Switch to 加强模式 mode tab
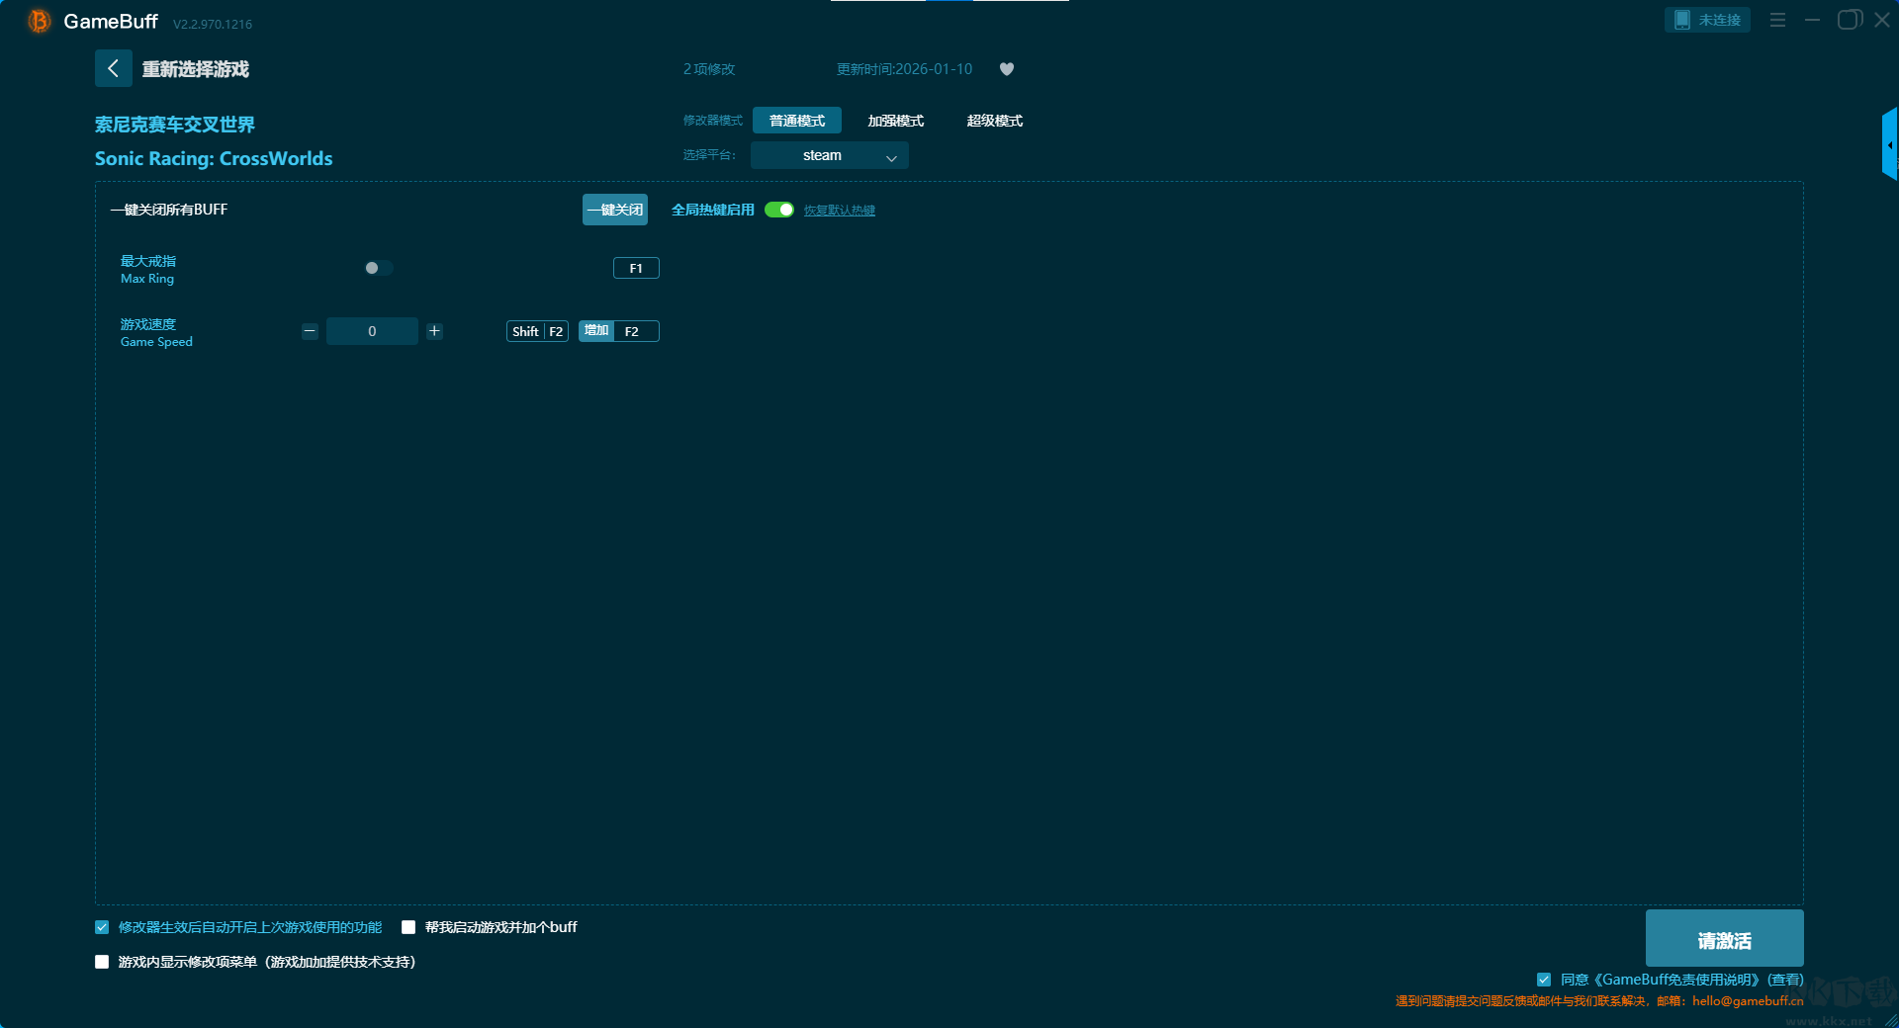The height and width of the screenshot is (1028, 1899). point(895,121)
